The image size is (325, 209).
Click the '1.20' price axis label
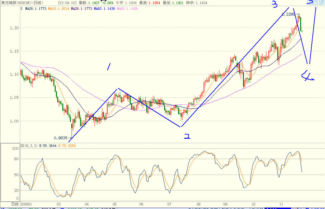tap(14, 28)
